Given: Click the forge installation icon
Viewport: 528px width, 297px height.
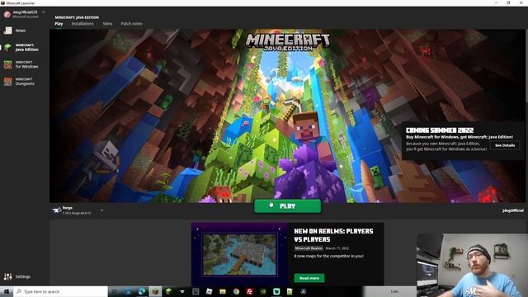Looking at the screenshot, I should click(57, 210).
